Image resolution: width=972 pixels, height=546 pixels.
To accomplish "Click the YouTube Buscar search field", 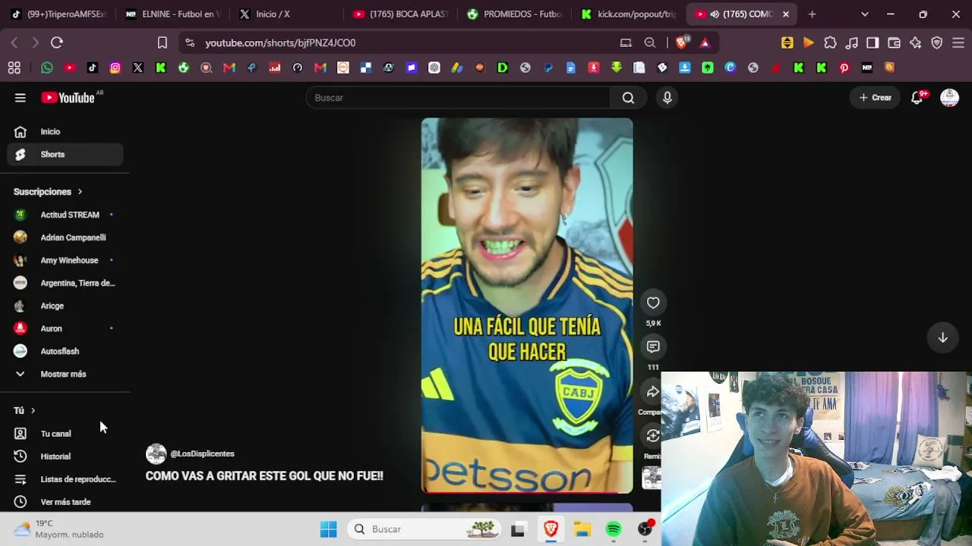I will point(458,98).
